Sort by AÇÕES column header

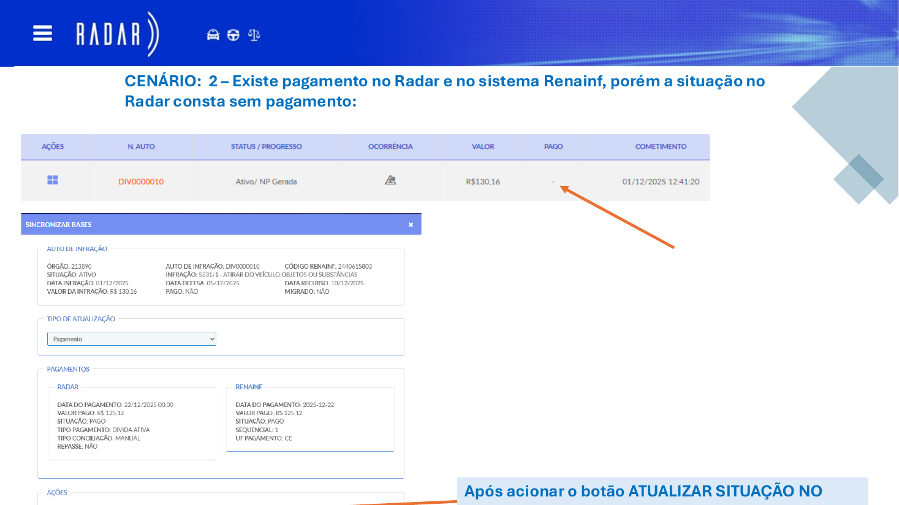coord(53,147)
